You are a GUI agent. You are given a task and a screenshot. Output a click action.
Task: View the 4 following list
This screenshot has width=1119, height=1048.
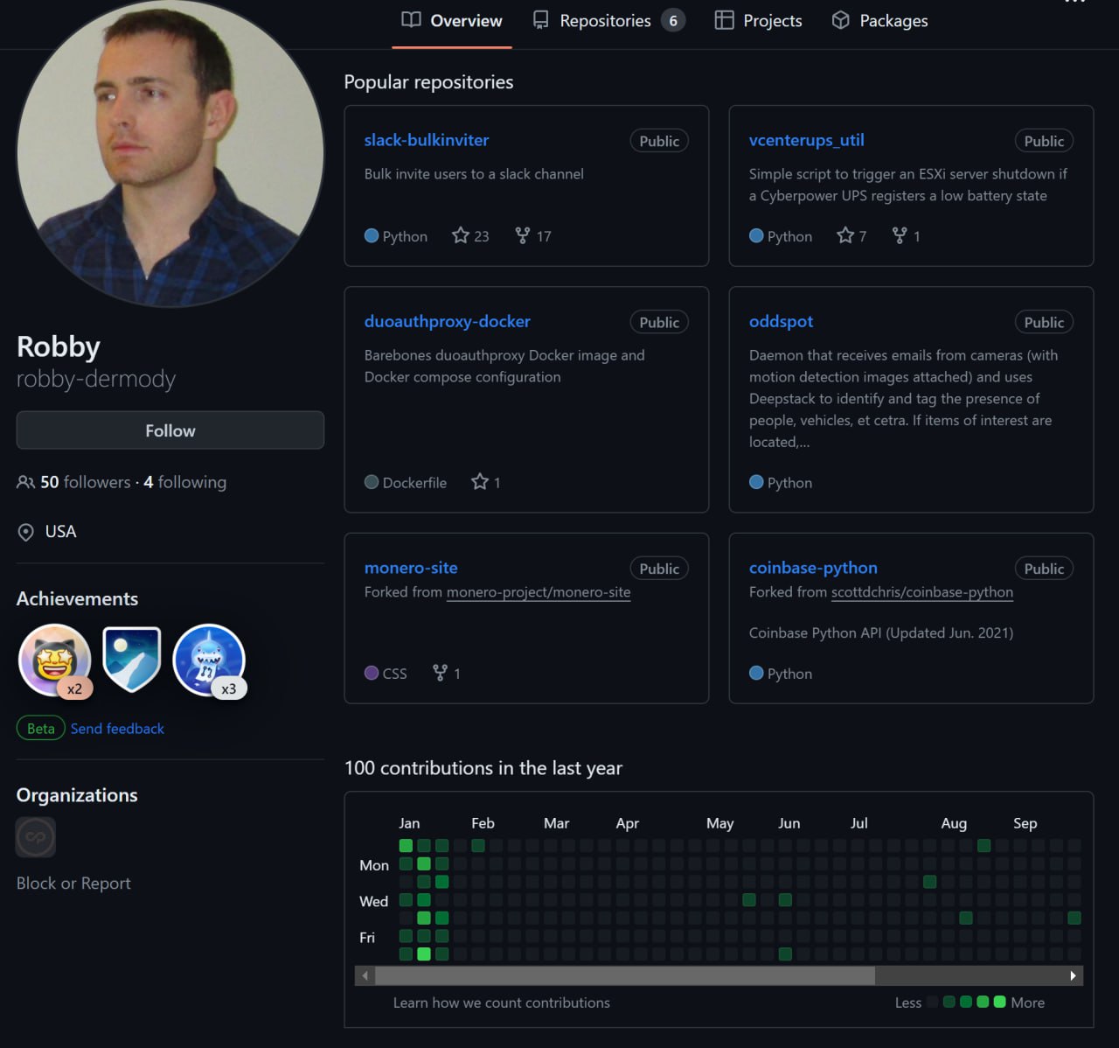coord(184,482)
